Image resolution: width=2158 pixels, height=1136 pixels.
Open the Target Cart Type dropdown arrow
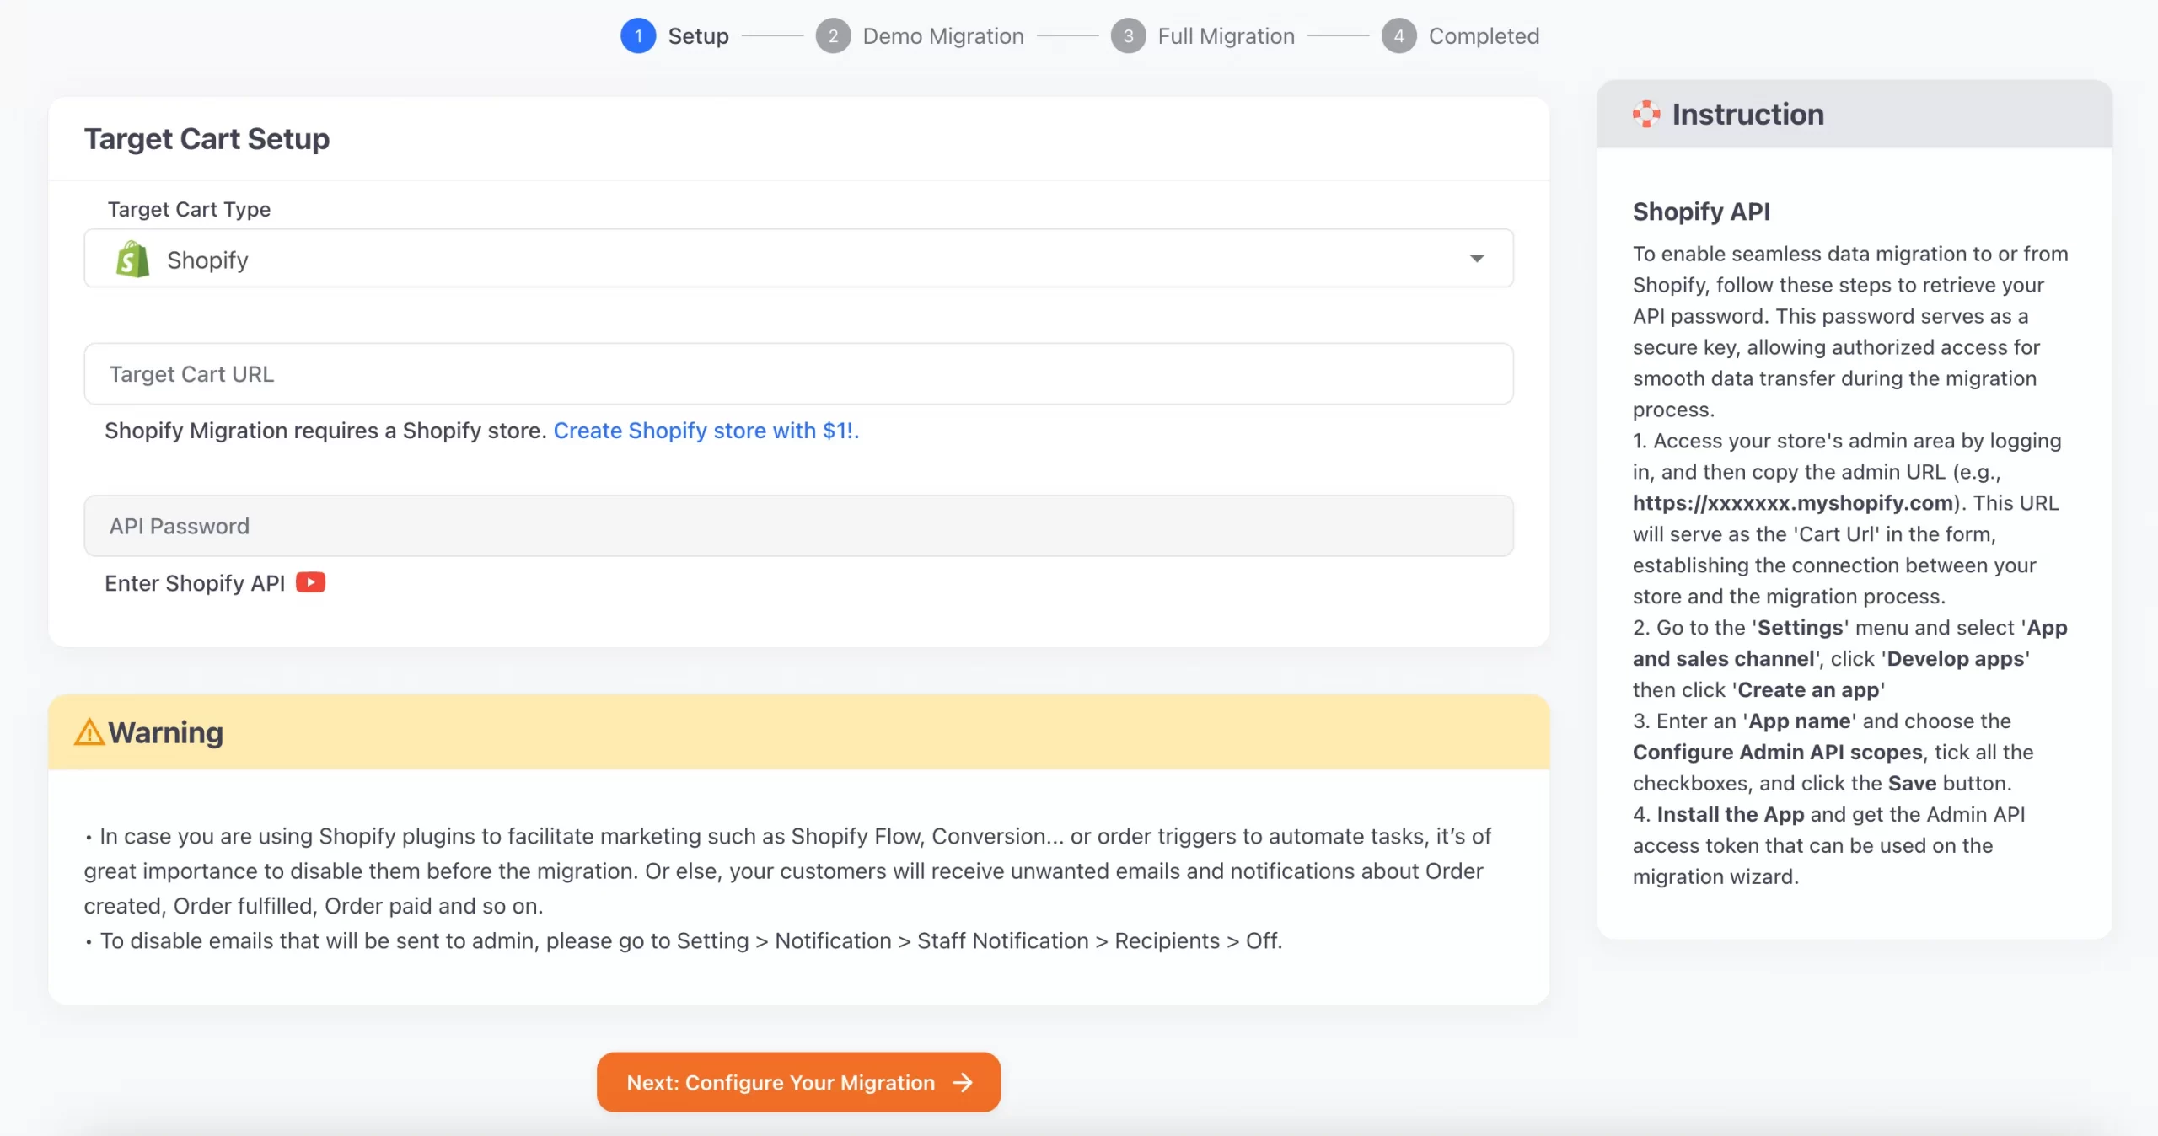[1477, 259]
